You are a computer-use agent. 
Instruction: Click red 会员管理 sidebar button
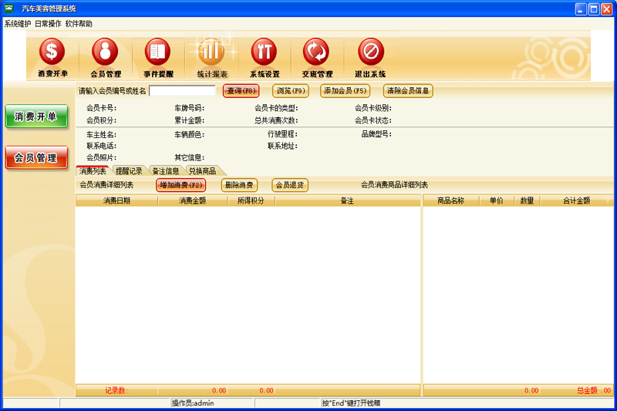[x=36, y=158]
